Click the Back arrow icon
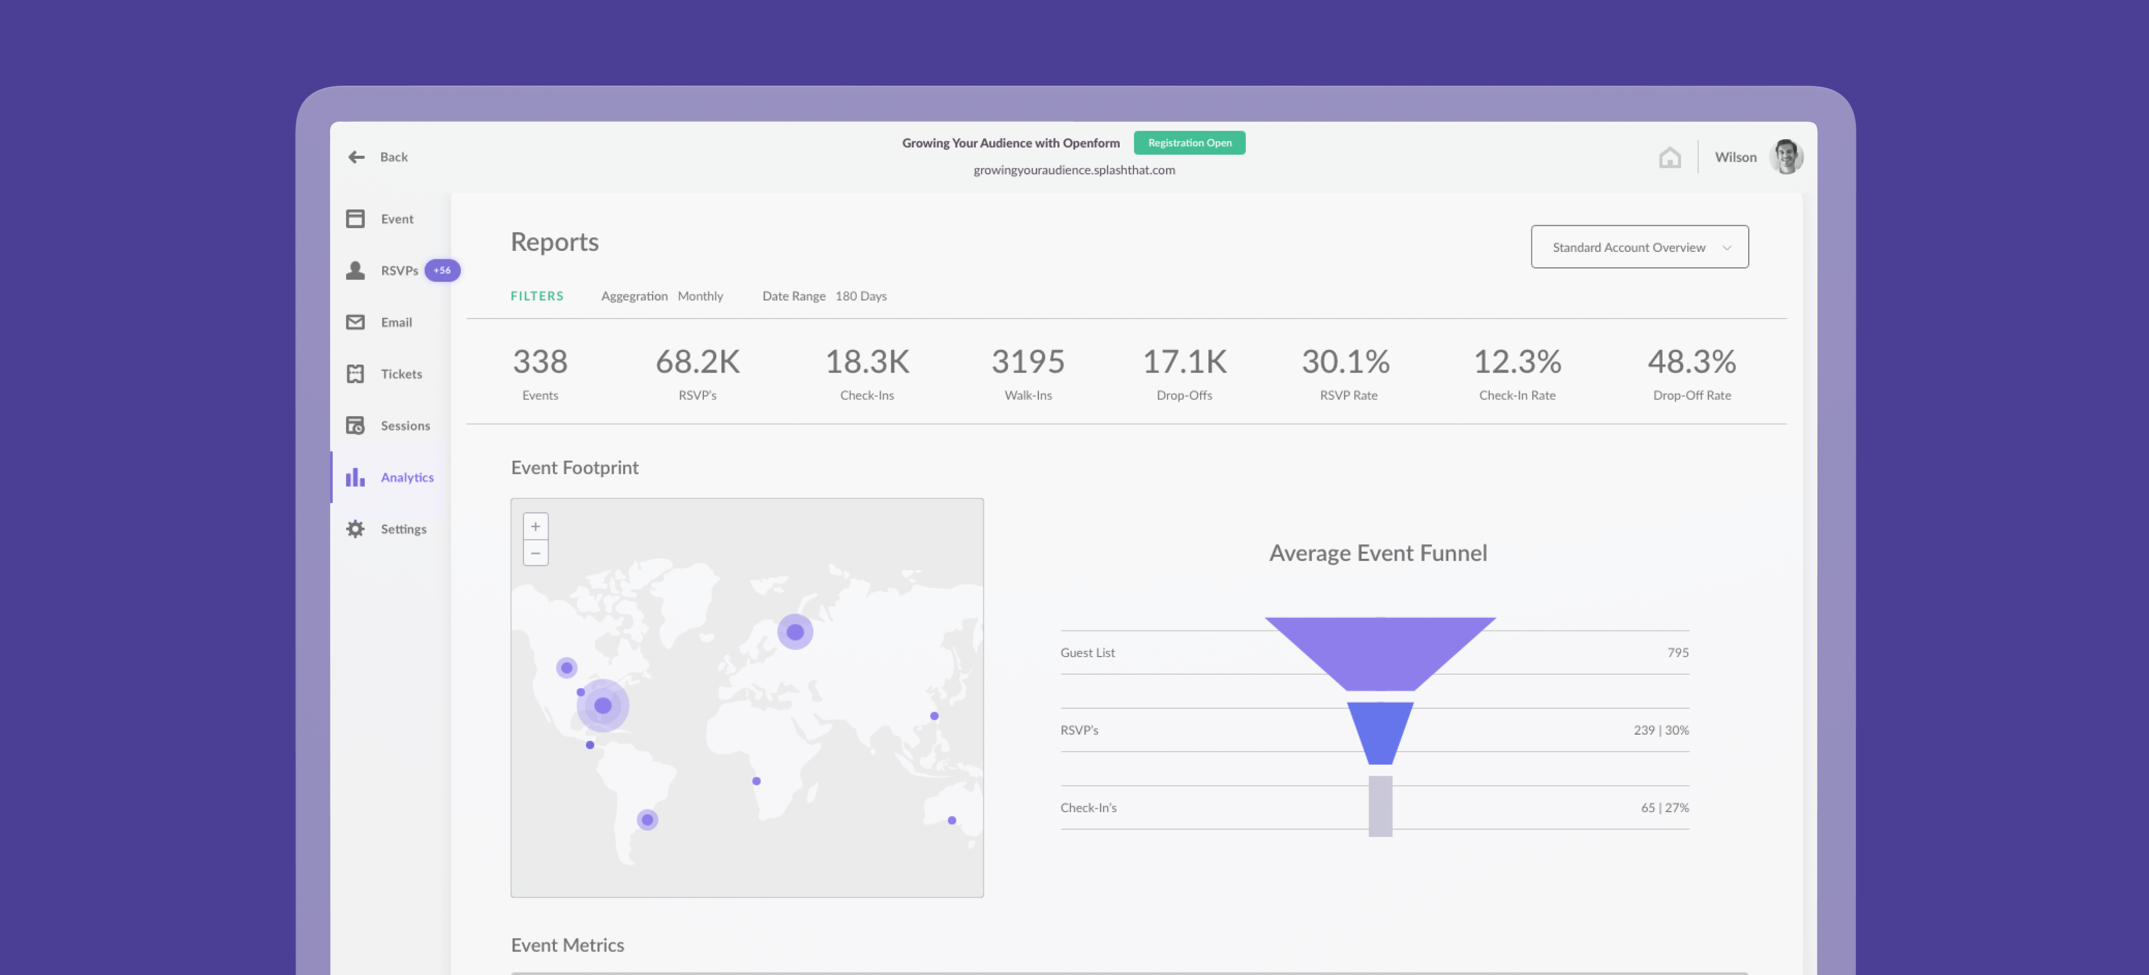This screenshot has width=2149, height=975. [356, 157]
